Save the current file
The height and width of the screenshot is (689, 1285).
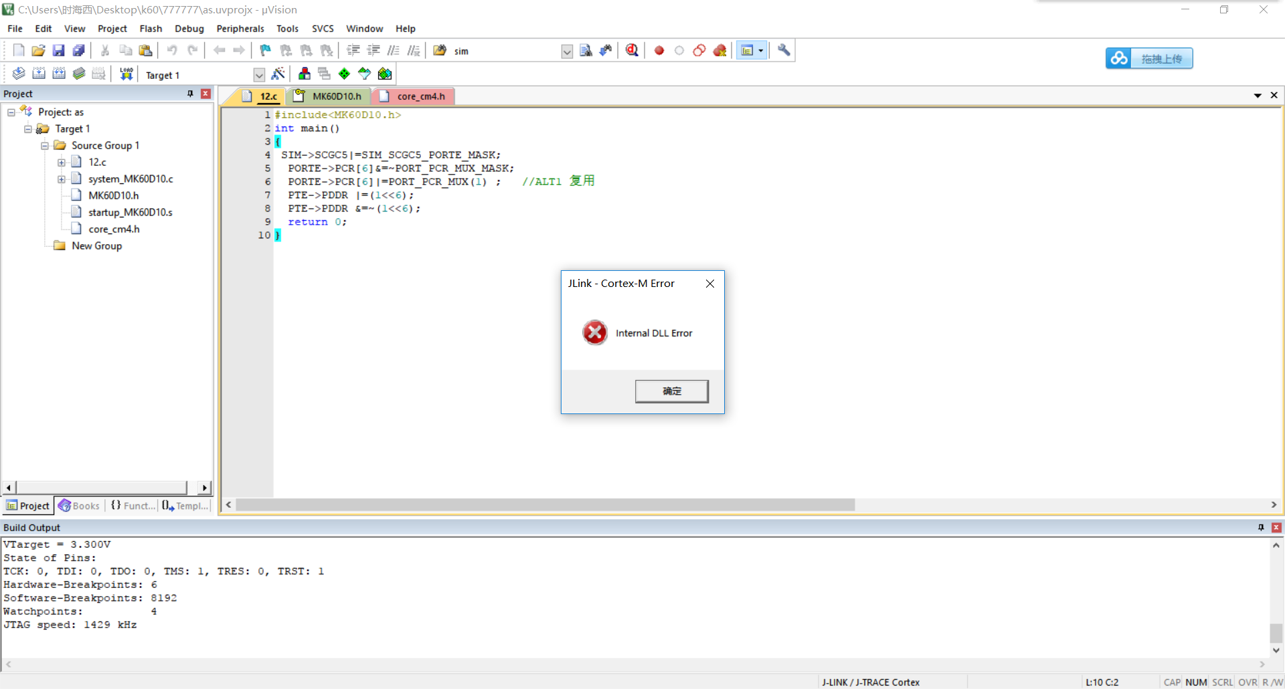coord(59,50)
